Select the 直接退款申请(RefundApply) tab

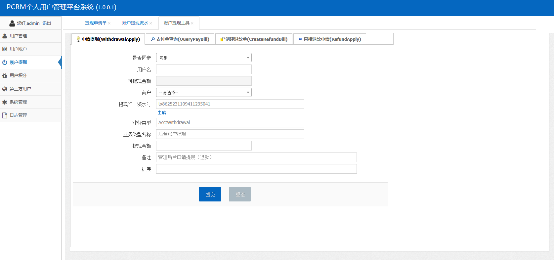(329, 39)
